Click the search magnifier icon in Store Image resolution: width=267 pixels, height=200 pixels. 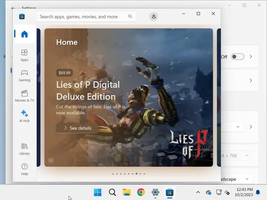click(130, 16)
